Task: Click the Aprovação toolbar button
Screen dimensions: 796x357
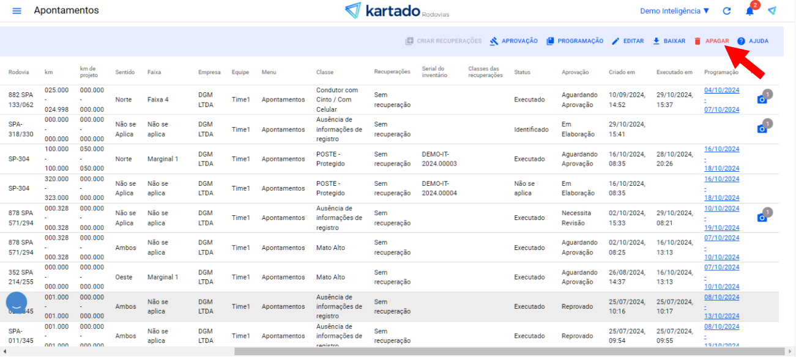Action: [513, 41]
